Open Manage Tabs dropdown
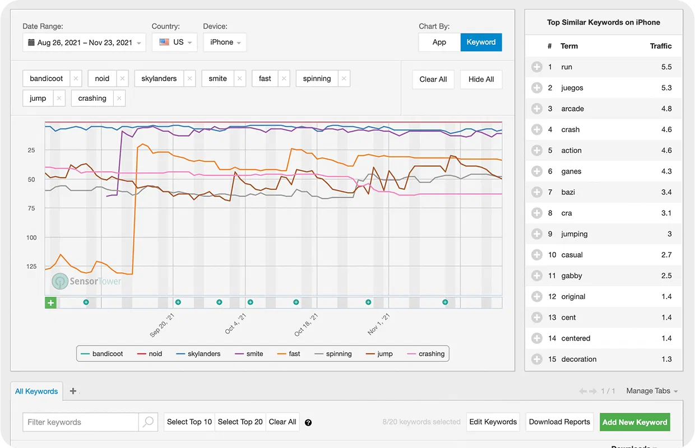The height and width of the screenshot is (448, 695). pyautogui.click(x=652, y=391)
